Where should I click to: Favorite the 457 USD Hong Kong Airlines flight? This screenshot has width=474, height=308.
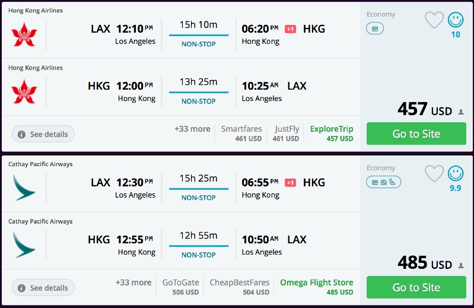pyautogui.click(x=434, y=20)
